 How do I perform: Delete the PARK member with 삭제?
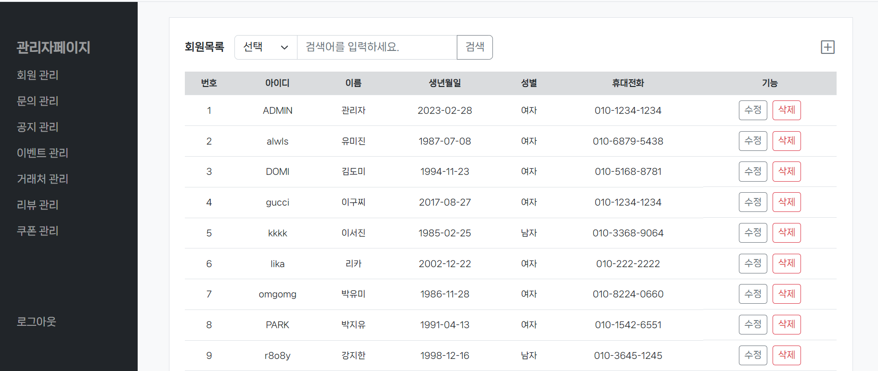787,324
